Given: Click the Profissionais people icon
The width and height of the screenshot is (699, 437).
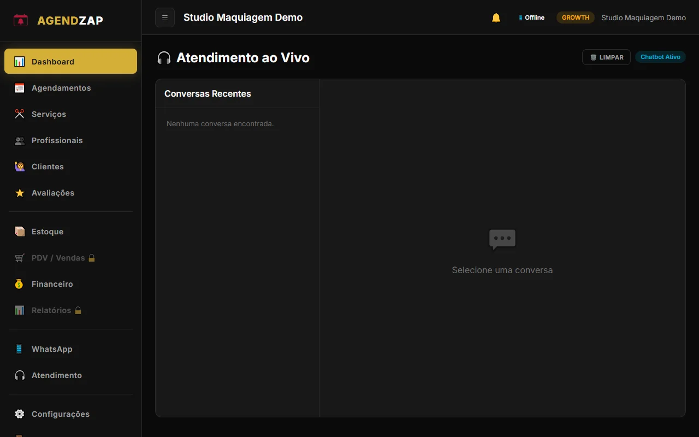Looking at the screenshot, I should [x=20, y=140].
